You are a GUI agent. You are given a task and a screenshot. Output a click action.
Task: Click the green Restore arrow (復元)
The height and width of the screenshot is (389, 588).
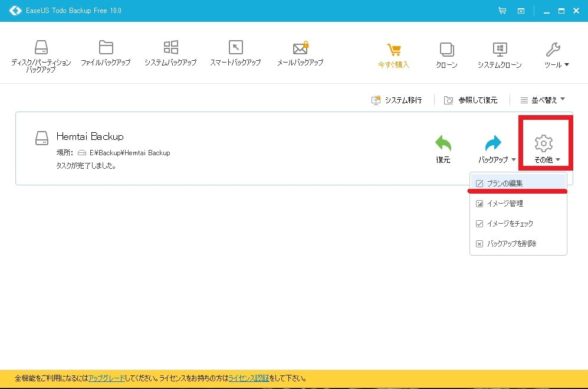pos(443,143)
